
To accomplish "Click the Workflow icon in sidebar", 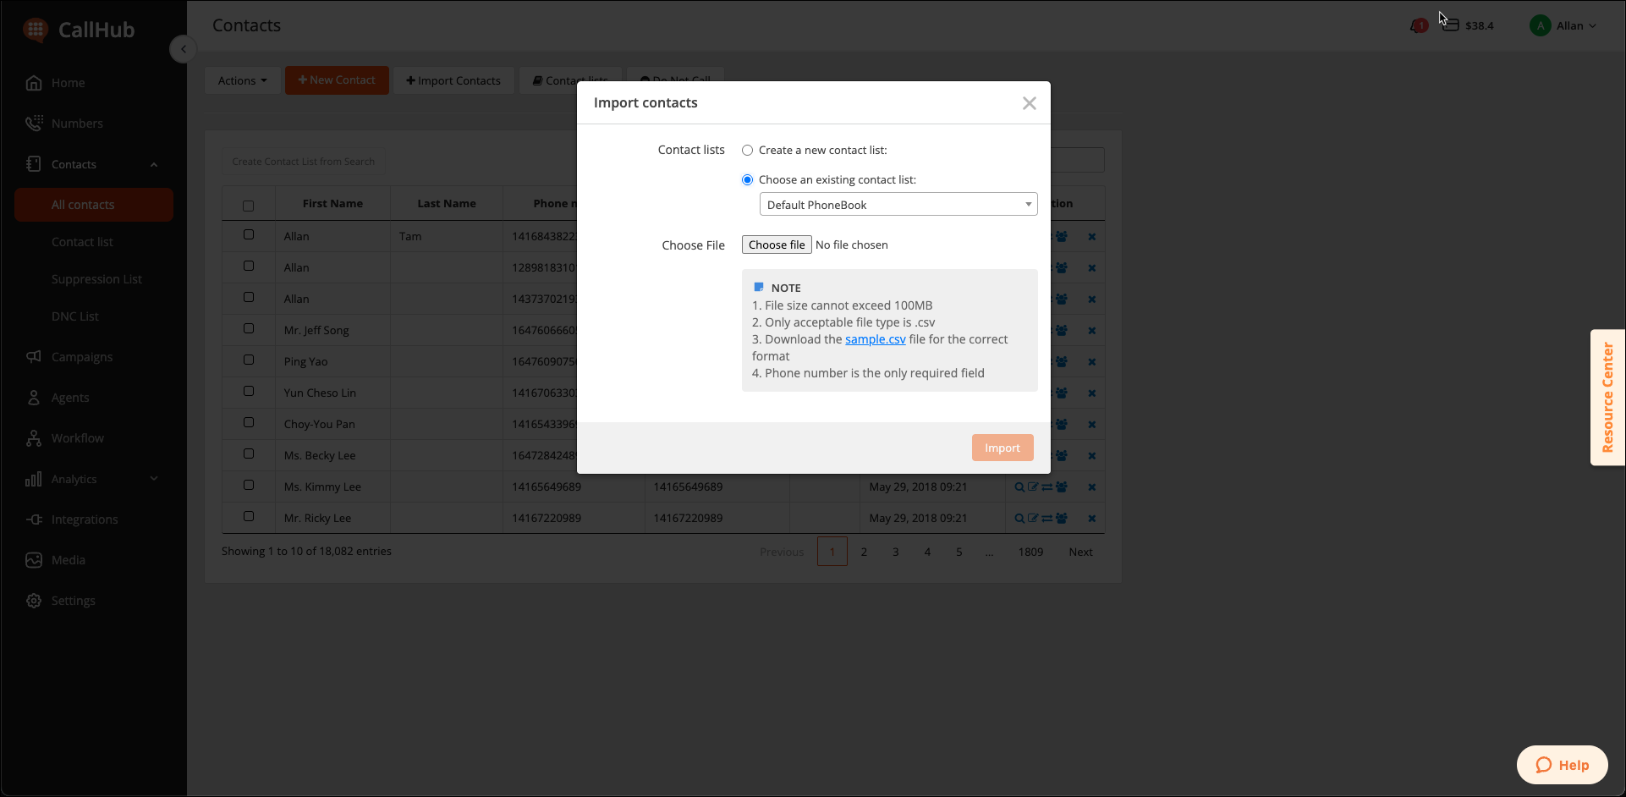I will (34, 438).
